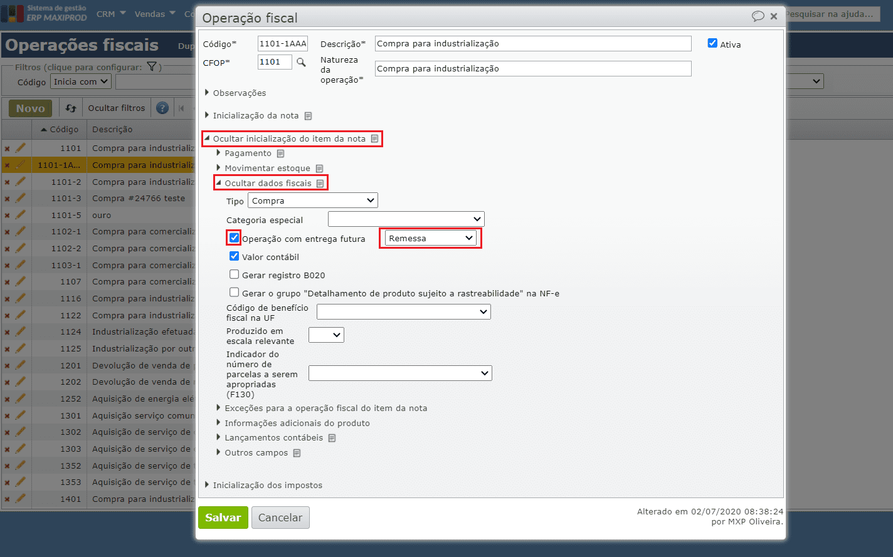The image size is (893, 557).
Task: Edit row 1101-2 with pencil icon
Action: coord(20,181)
